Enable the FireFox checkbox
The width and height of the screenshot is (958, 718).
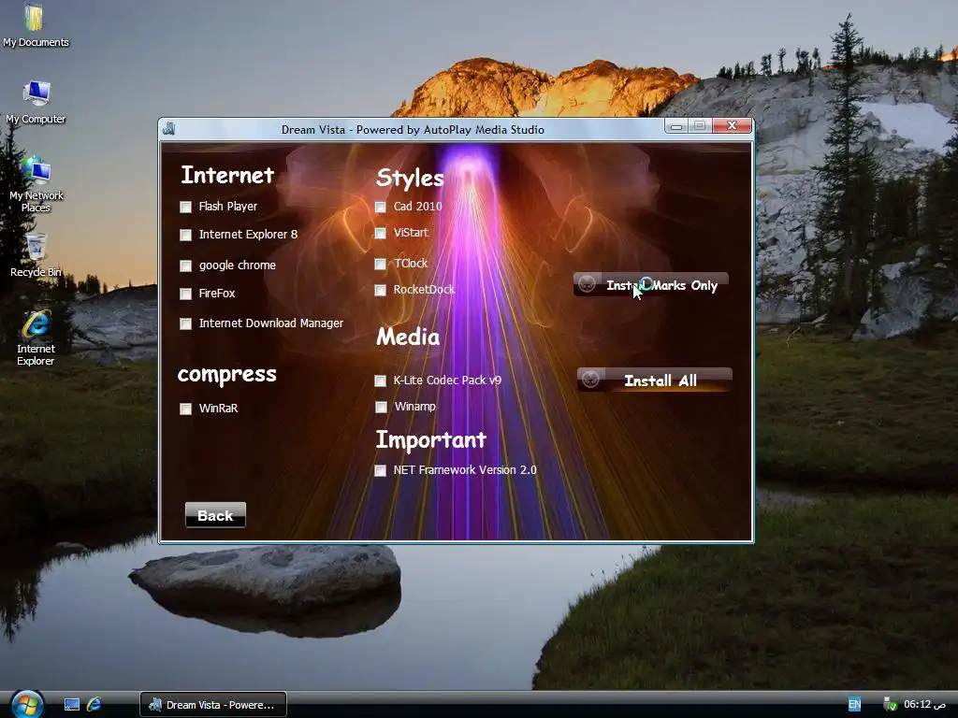pyautogui.click(x=186, y=294)
